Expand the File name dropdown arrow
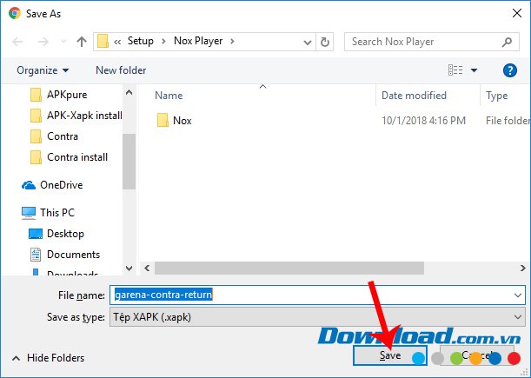This screenshot has width=531, height=378. tap(518, 295)
